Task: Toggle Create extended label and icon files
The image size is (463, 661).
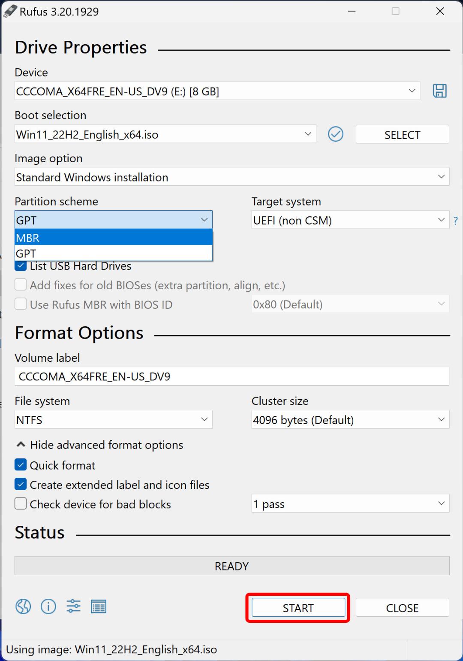Action: pyautogui.click(x=21, y=485)
